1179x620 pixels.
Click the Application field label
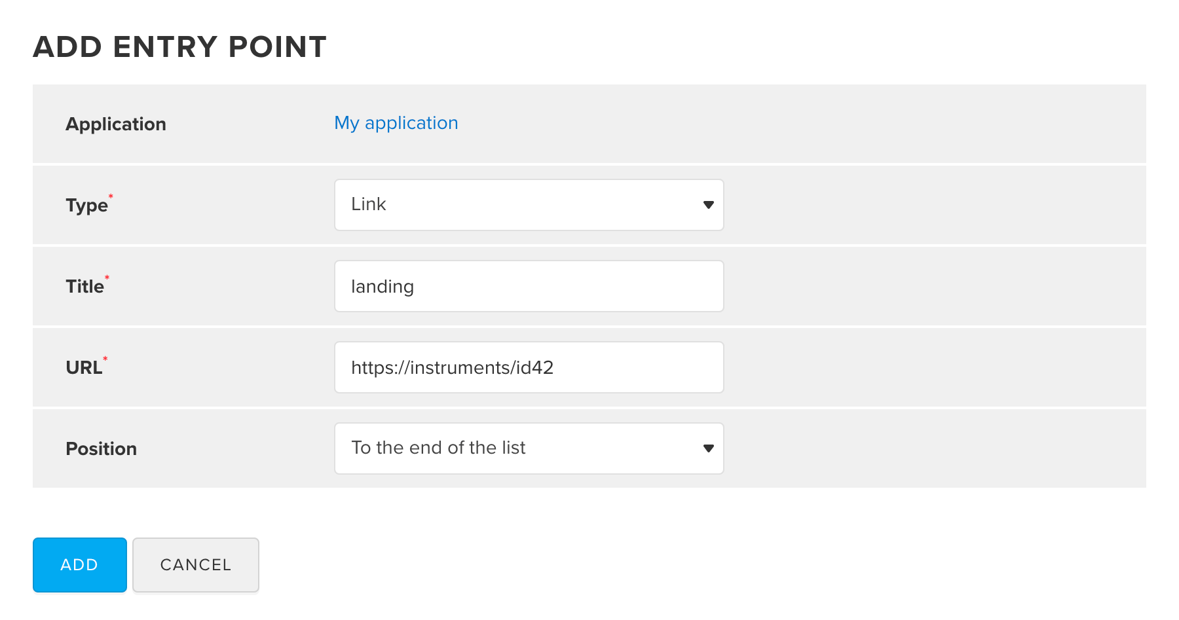pyautogui.click(x=116, y=124)
